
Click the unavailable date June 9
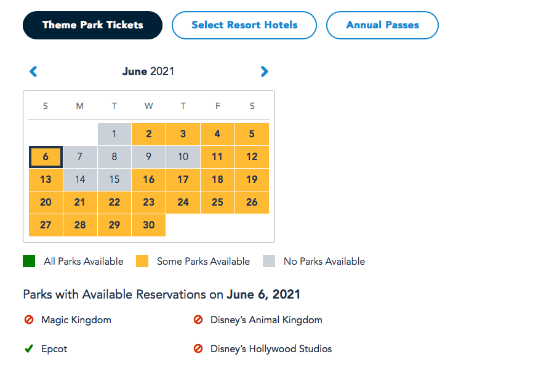point(148,157)
